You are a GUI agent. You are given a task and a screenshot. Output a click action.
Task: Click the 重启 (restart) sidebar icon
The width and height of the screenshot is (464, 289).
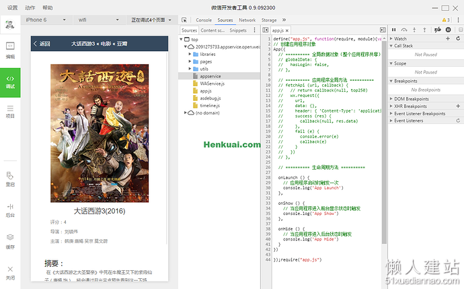pos(10,179)
